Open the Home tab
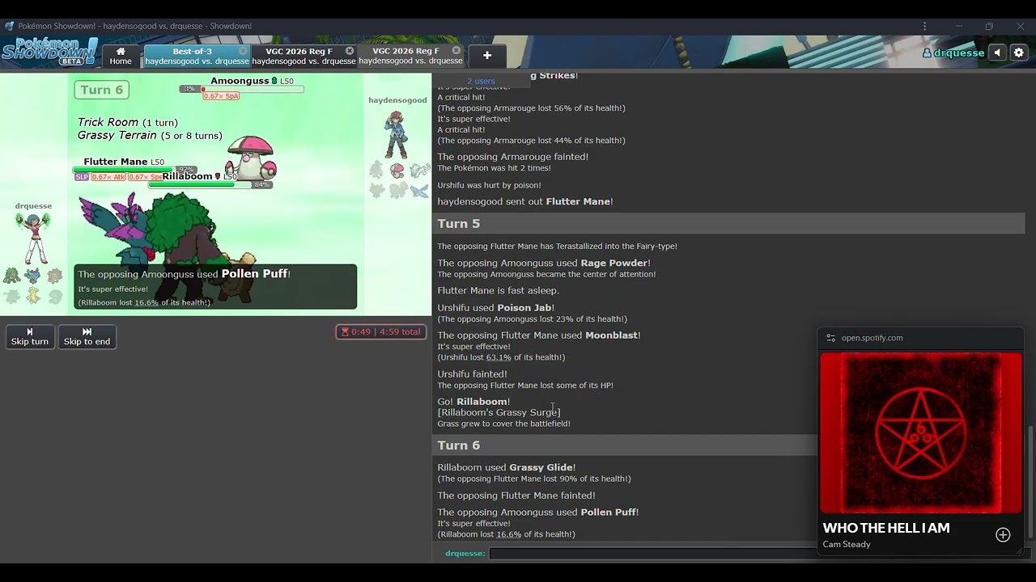Image resolution: width=1036 pixels, height=582 pixels. click(x=121, y=56)
